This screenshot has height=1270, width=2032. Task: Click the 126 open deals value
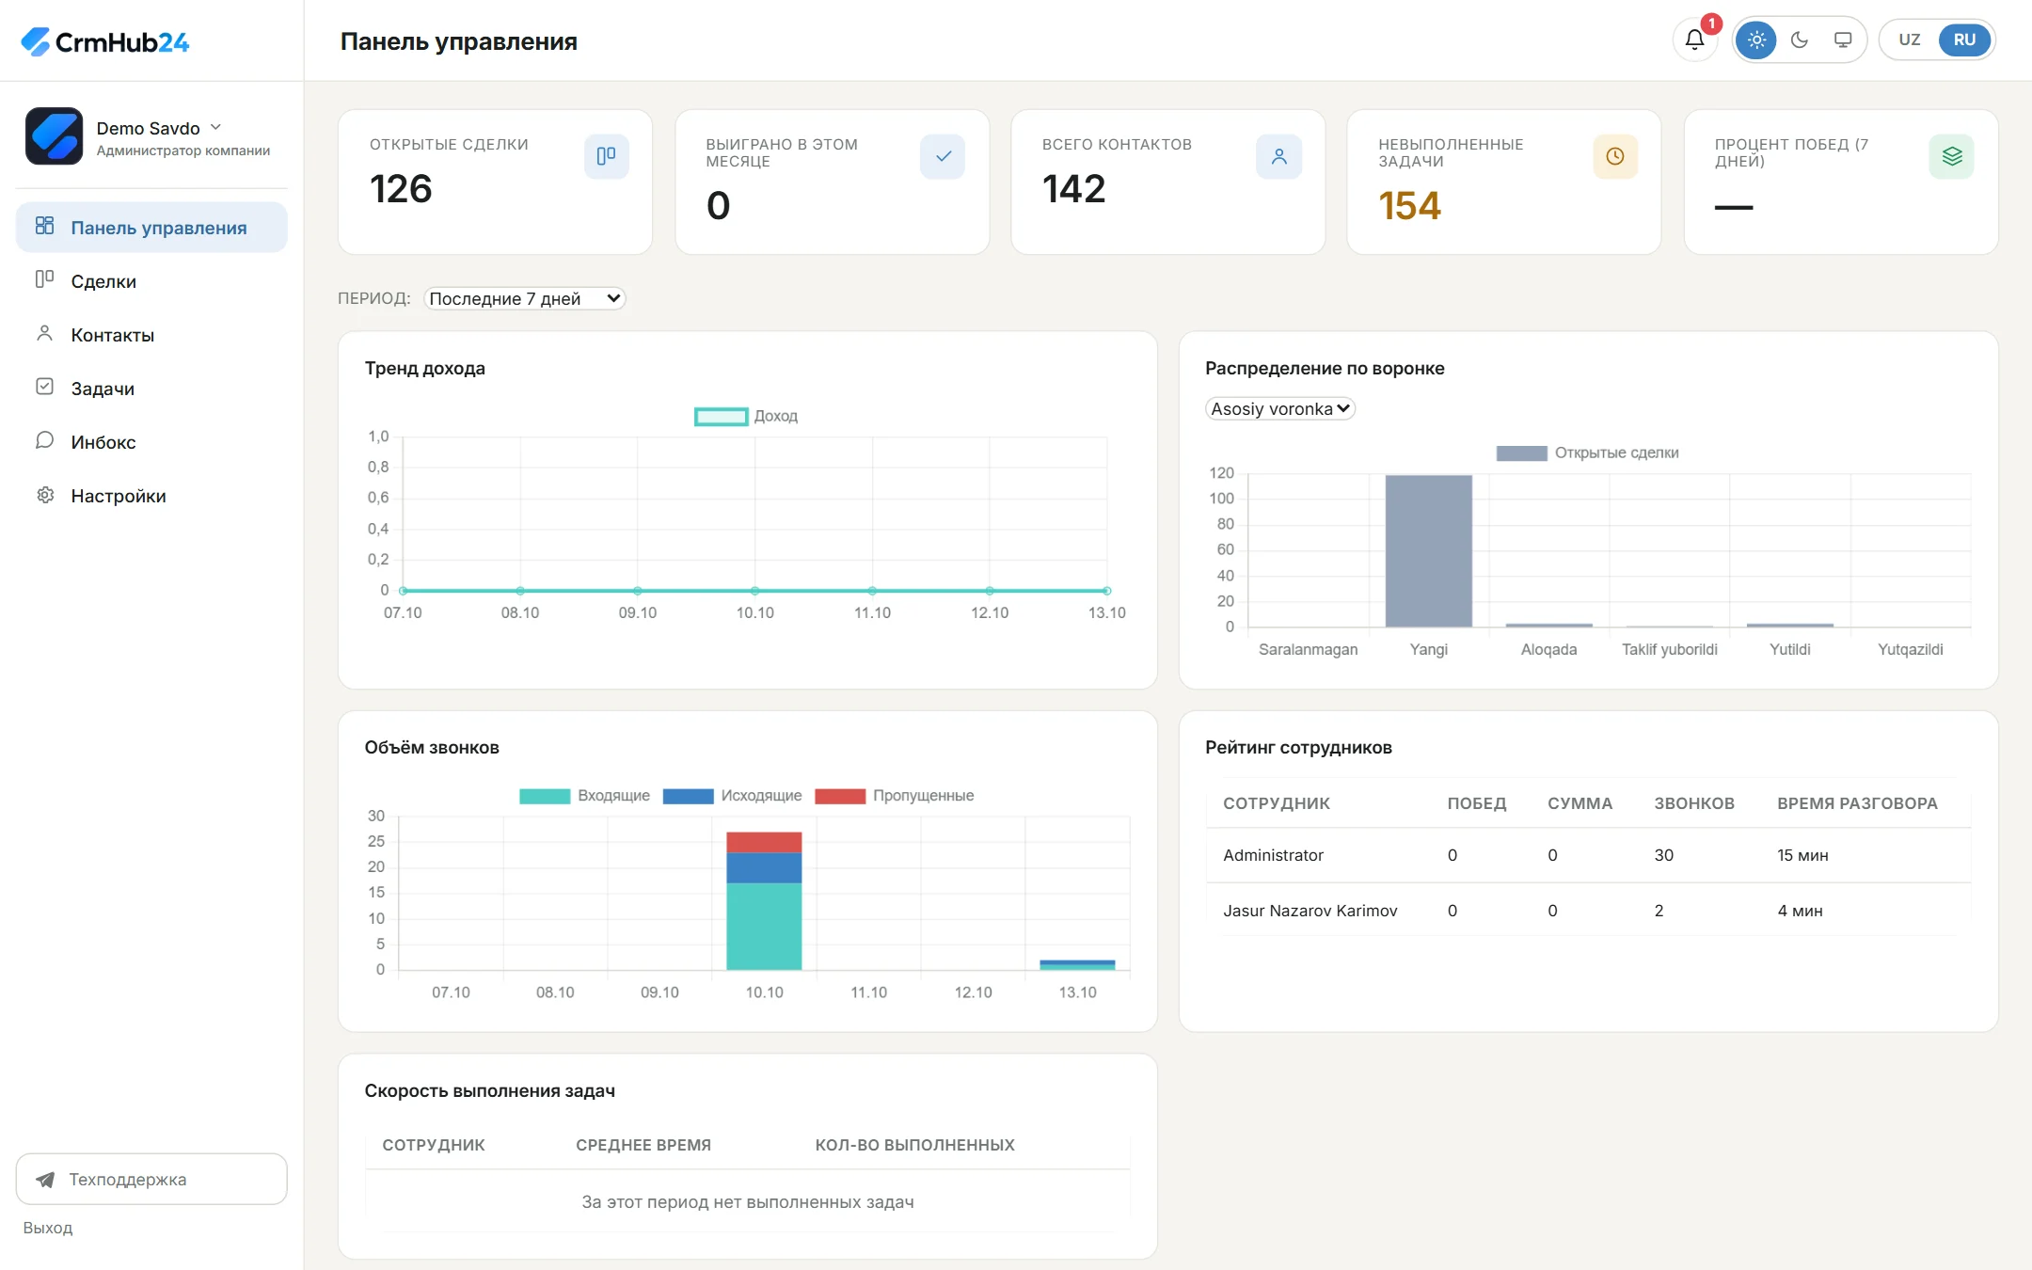pos(401,189)
